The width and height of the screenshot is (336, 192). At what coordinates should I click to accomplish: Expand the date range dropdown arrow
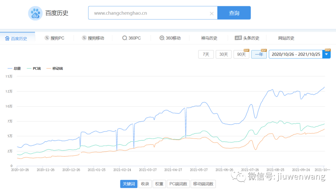[327, 54]
